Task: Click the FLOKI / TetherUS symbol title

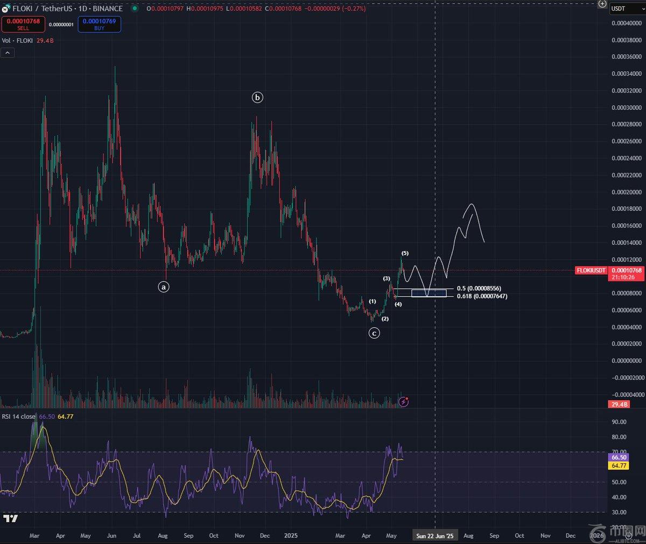Action: click(x=67, y=9)
